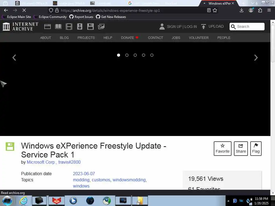Click the shield tracking protection icon
This screenshot has width=275, height=206.
point(51,10)
